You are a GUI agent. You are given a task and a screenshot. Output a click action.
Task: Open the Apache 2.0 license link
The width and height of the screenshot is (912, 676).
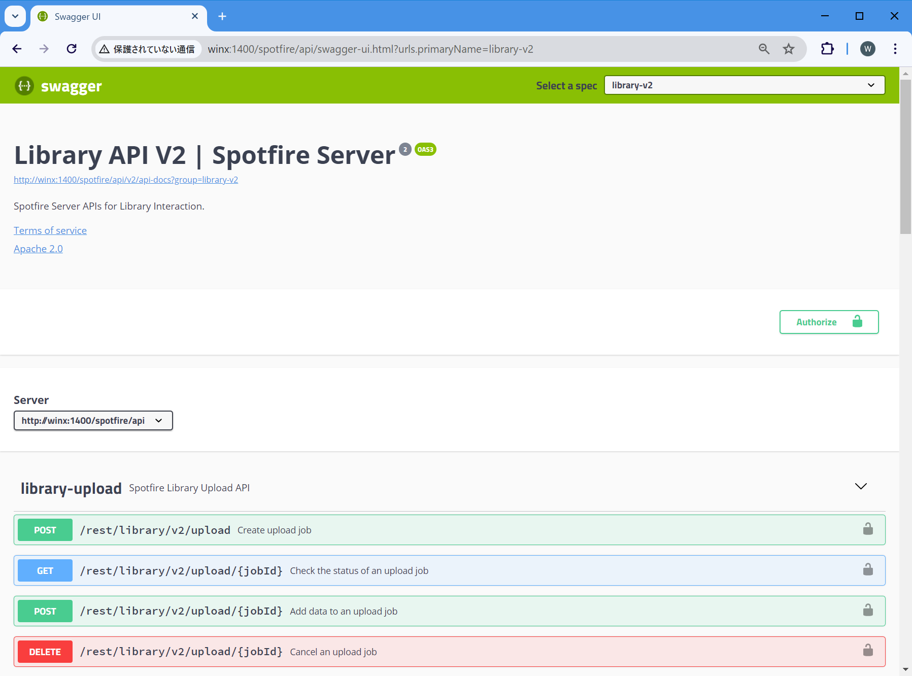tap(38, 249)
